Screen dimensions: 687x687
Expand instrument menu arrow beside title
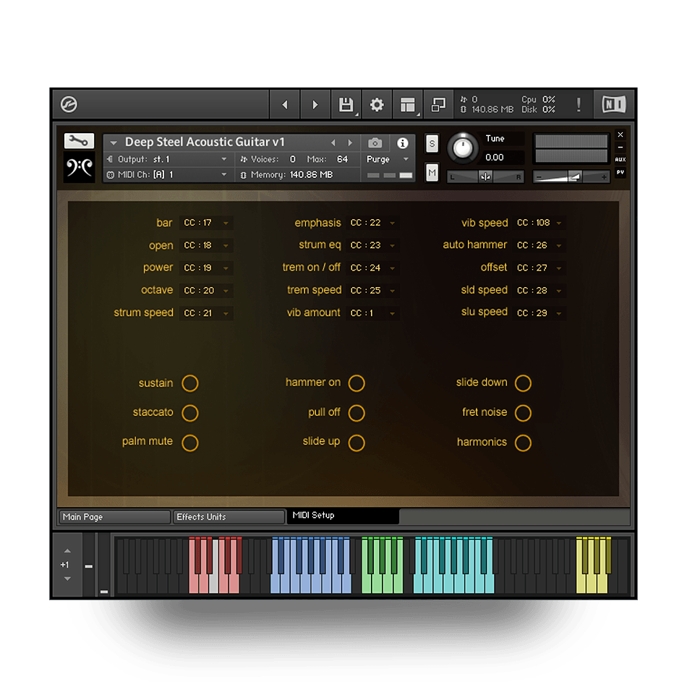coord(114,143)
